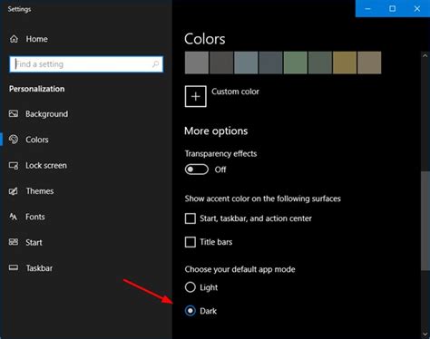Pick the third blue-gray color swatch
430x339 pixels.
click(x=246, y=63)
